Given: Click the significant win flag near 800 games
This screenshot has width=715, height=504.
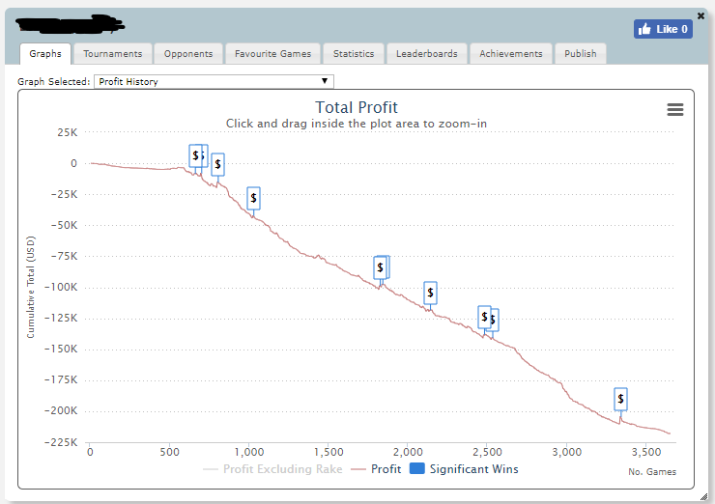Looking at the screenshot, I should (218, 164).
